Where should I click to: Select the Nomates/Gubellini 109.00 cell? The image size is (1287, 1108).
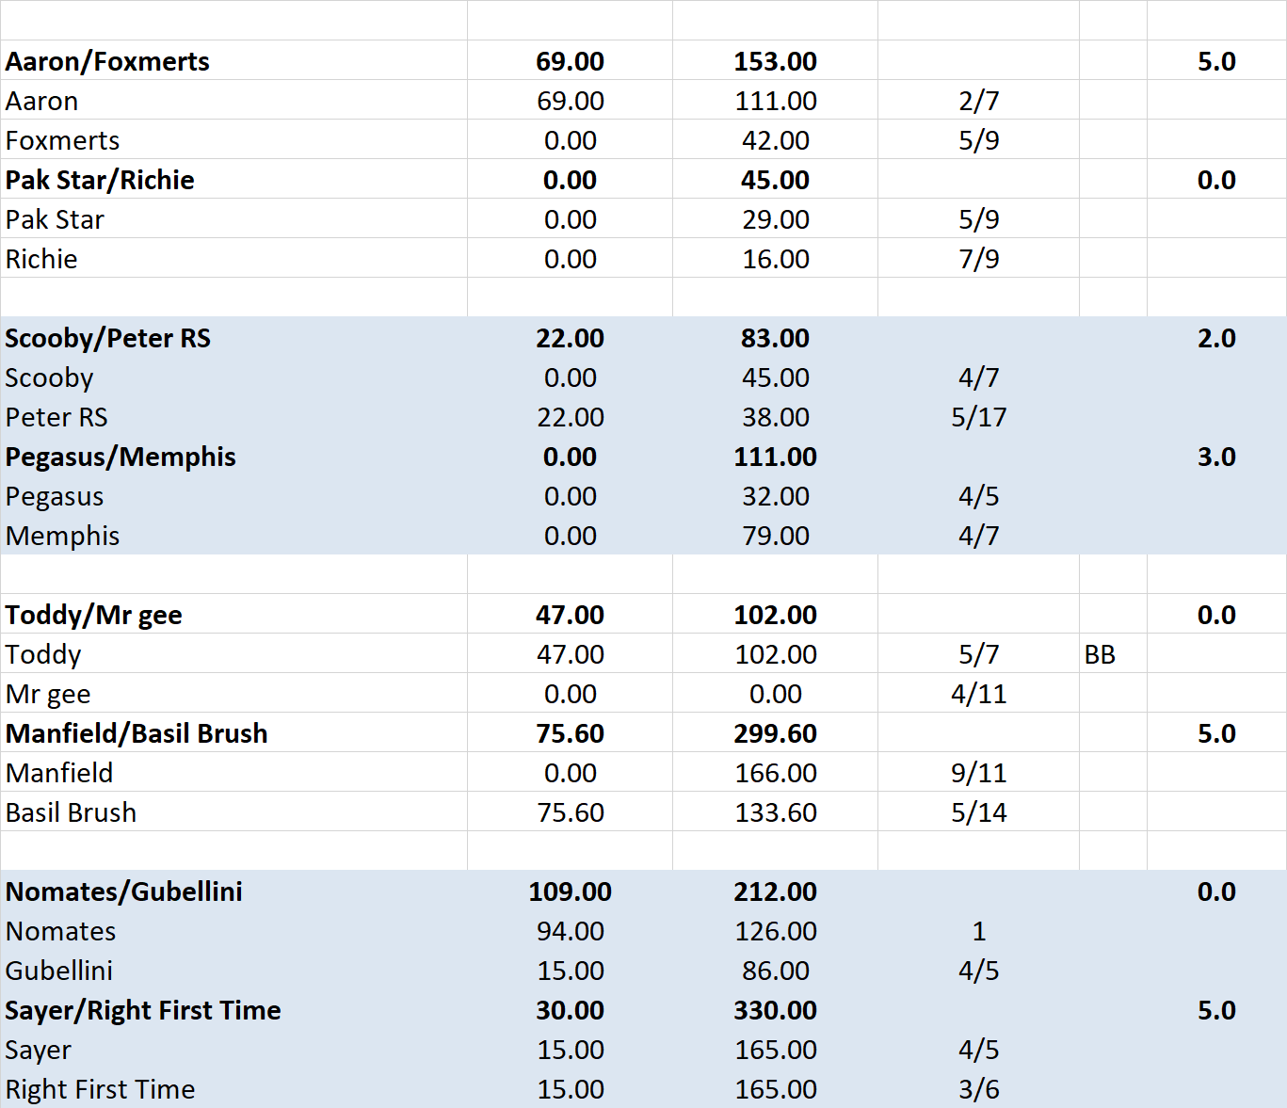click(x=570, y=891)
